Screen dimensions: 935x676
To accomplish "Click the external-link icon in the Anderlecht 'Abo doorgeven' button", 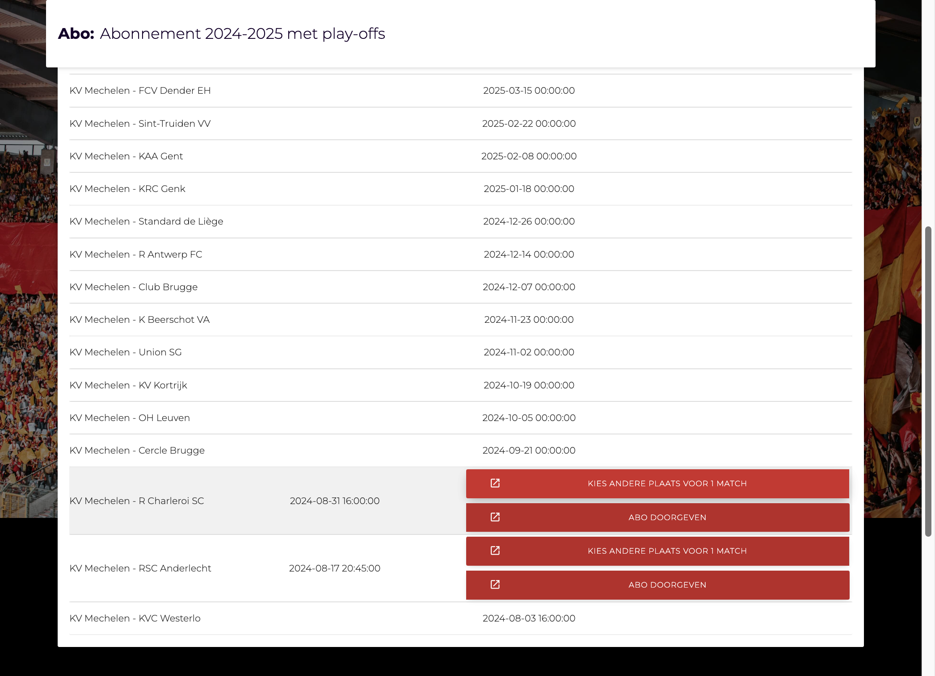I will click(x=495, y=584).
